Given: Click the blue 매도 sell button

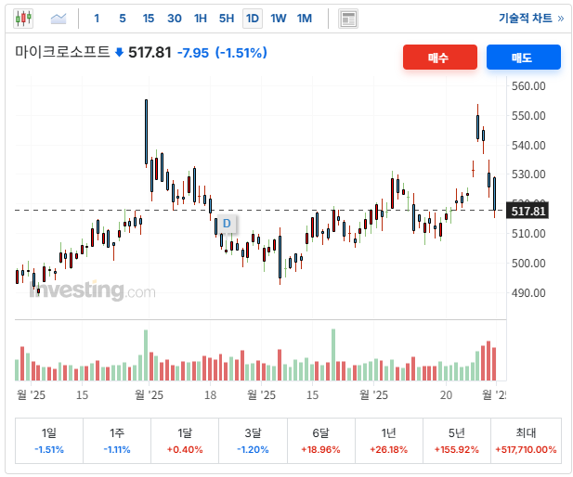Looking at the screenshot, I should tap(523, 57).
